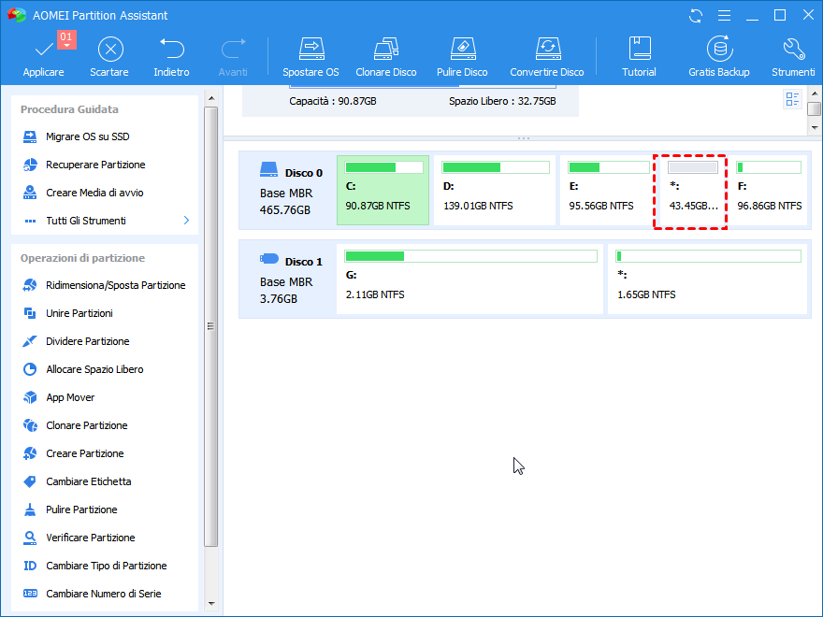Toggle the partition list view icon
The height and width of the screenshot is (617, 823).
(792, 99)
